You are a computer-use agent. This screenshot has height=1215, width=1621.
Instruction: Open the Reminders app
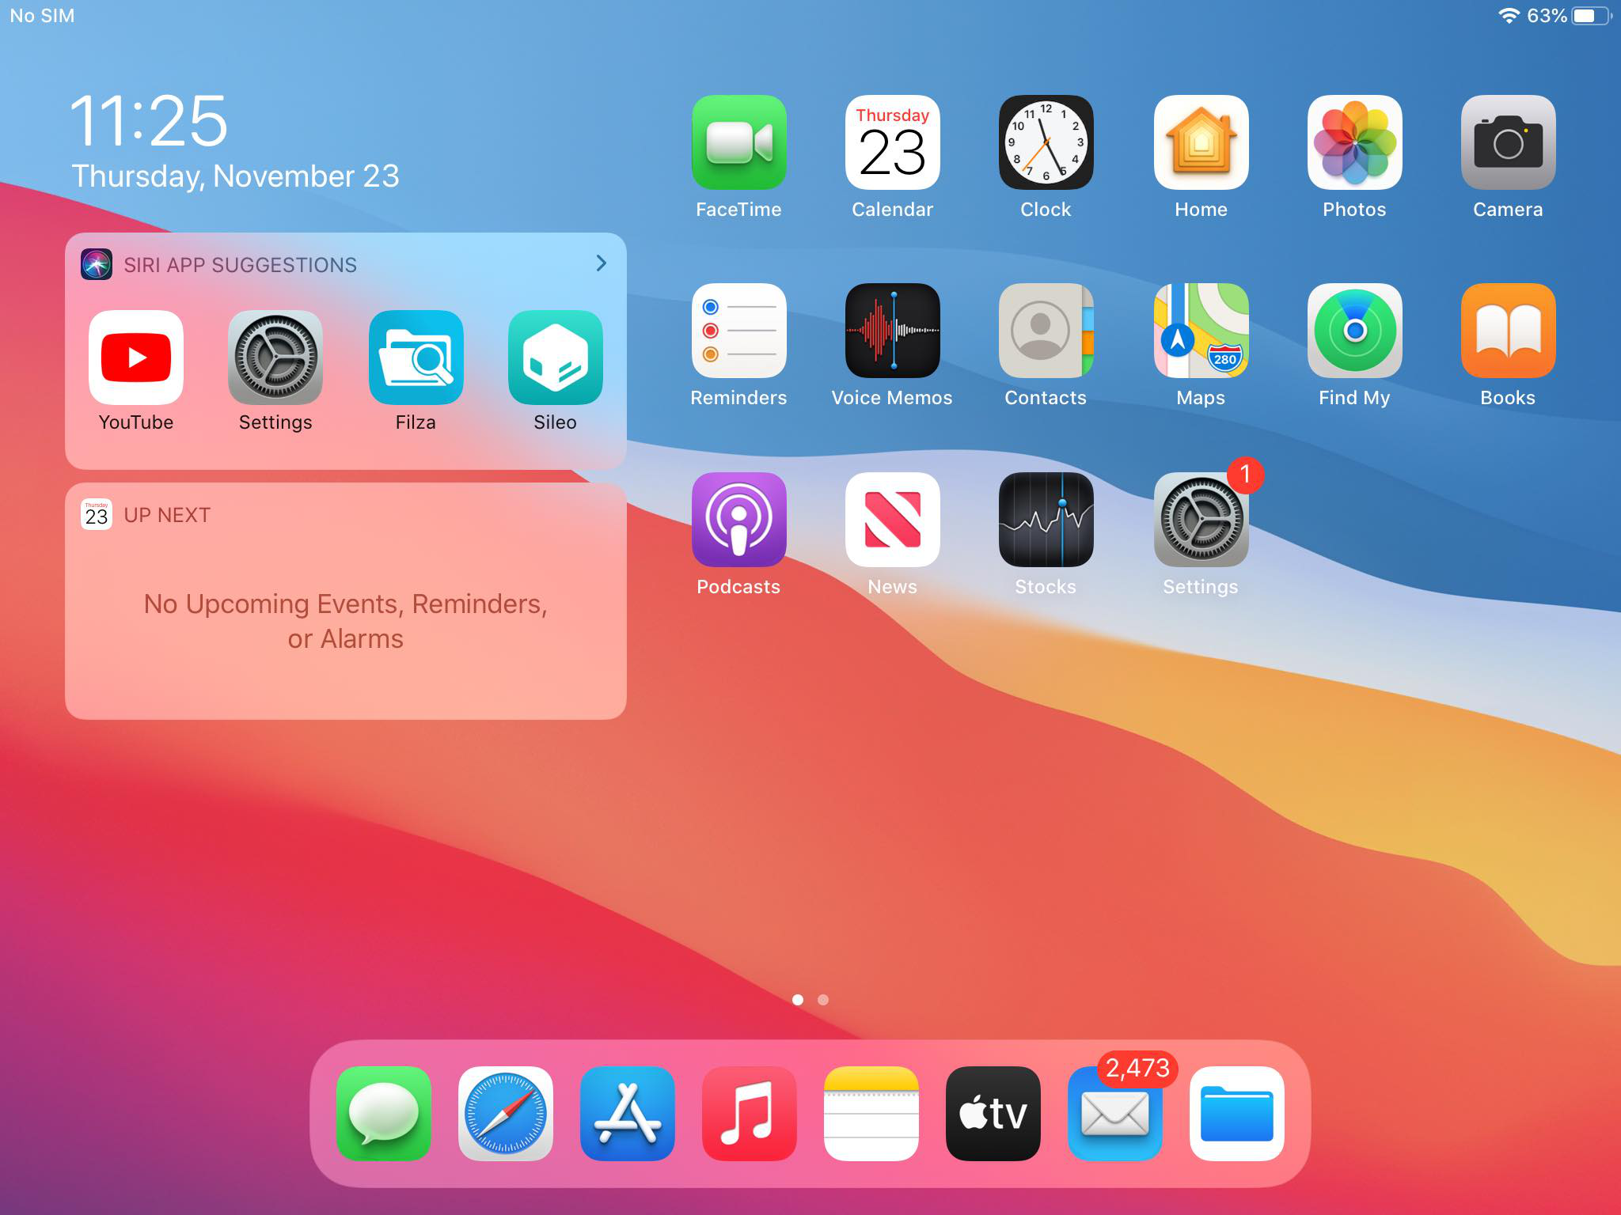tap(738, 331)
